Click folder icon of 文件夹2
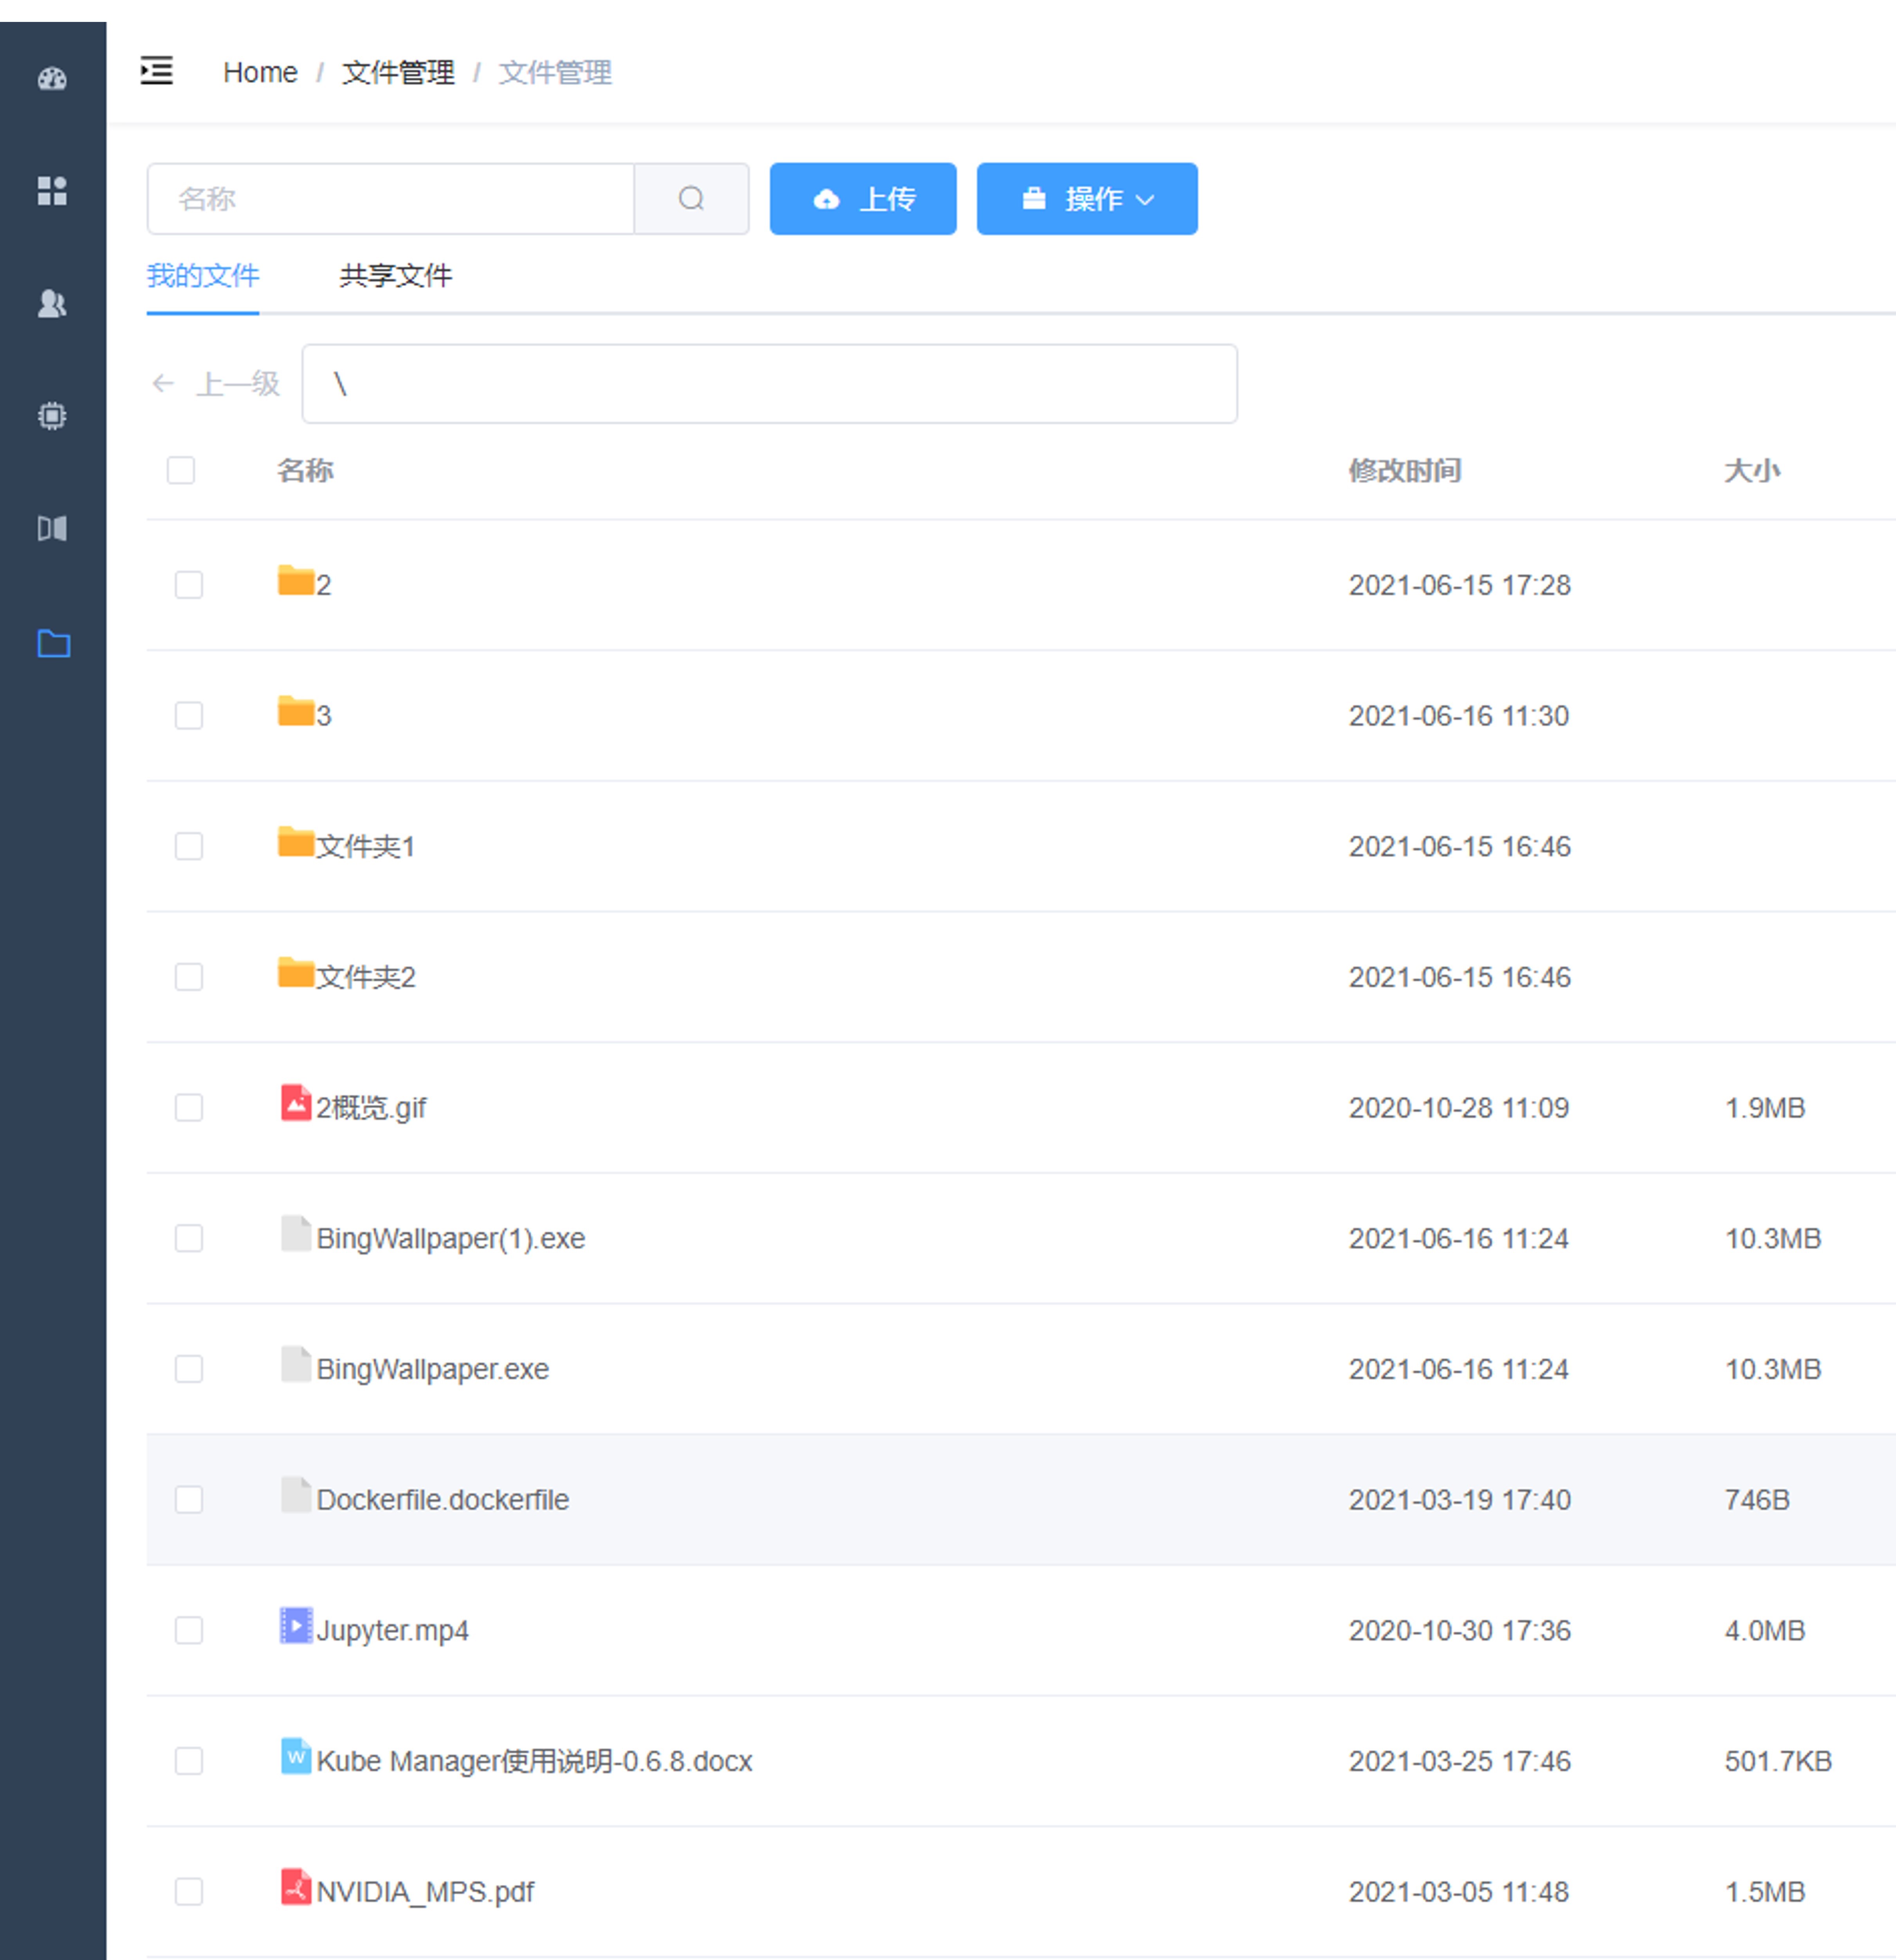 (296, 973)
